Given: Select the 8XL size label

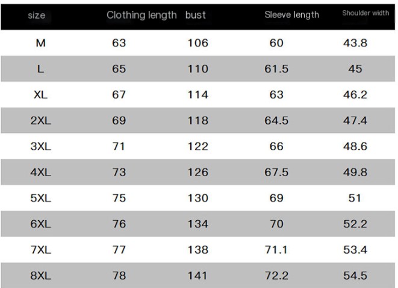Looking at the screenshot, I should click(x=40, y=276).
